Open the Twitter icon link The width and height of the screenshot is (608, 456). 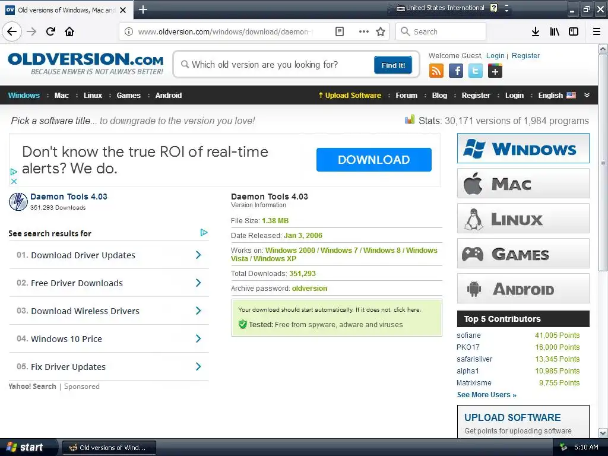point(476,71)
